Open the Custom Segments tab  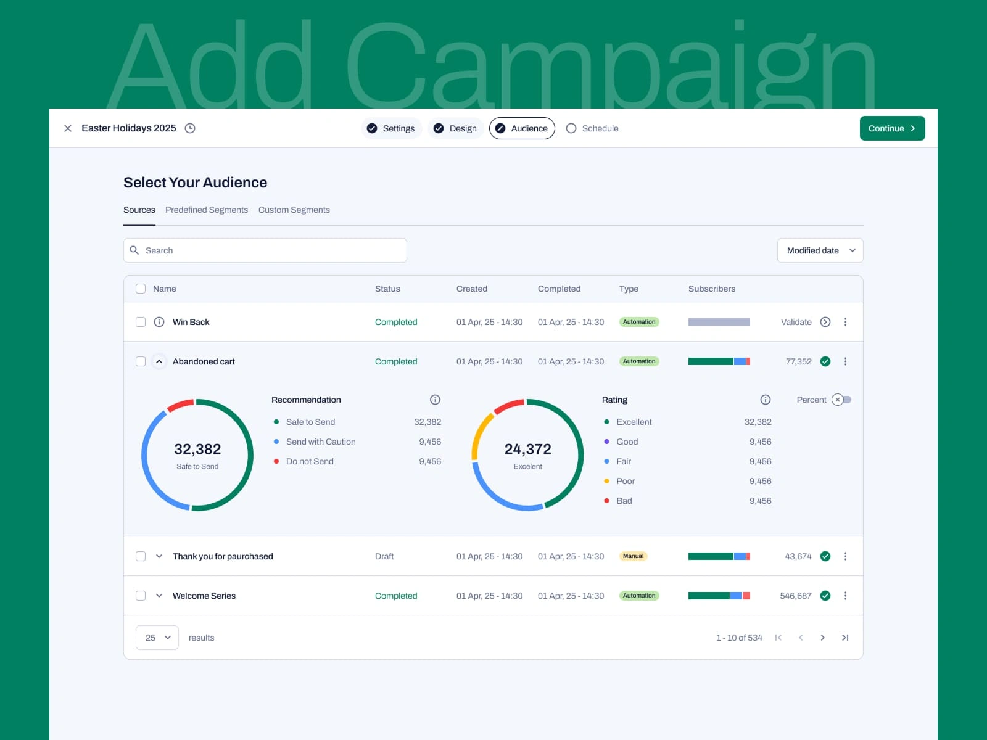294,210
